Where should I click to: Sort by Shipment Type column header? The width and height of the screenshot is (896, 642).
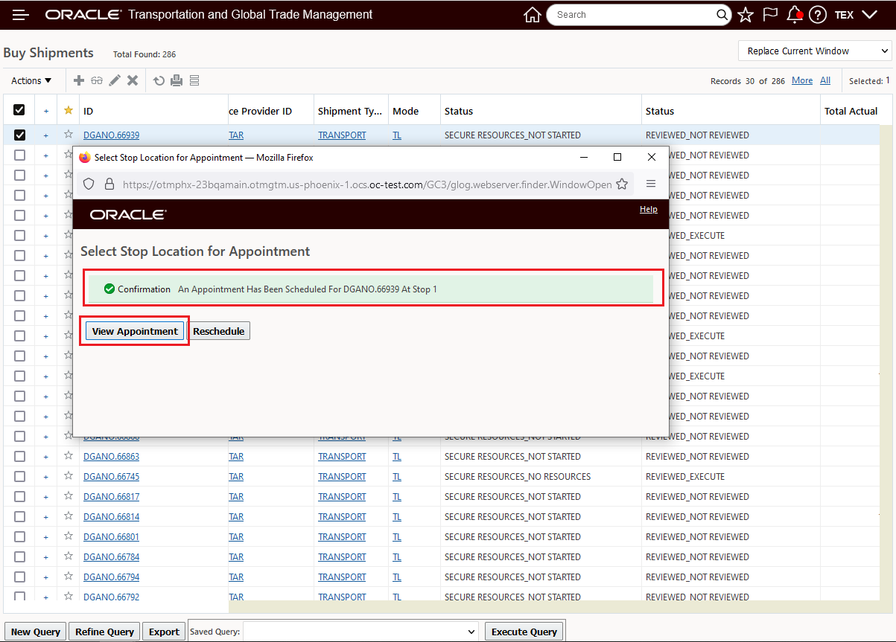point(350,111)
